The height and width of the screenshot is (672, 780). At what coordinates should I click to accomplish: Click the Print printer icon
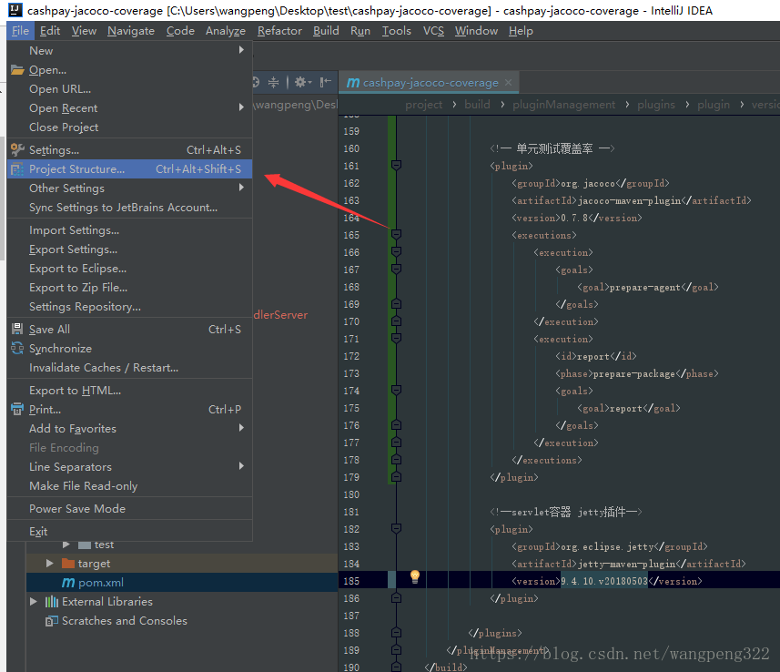click(x=17, y=409)
